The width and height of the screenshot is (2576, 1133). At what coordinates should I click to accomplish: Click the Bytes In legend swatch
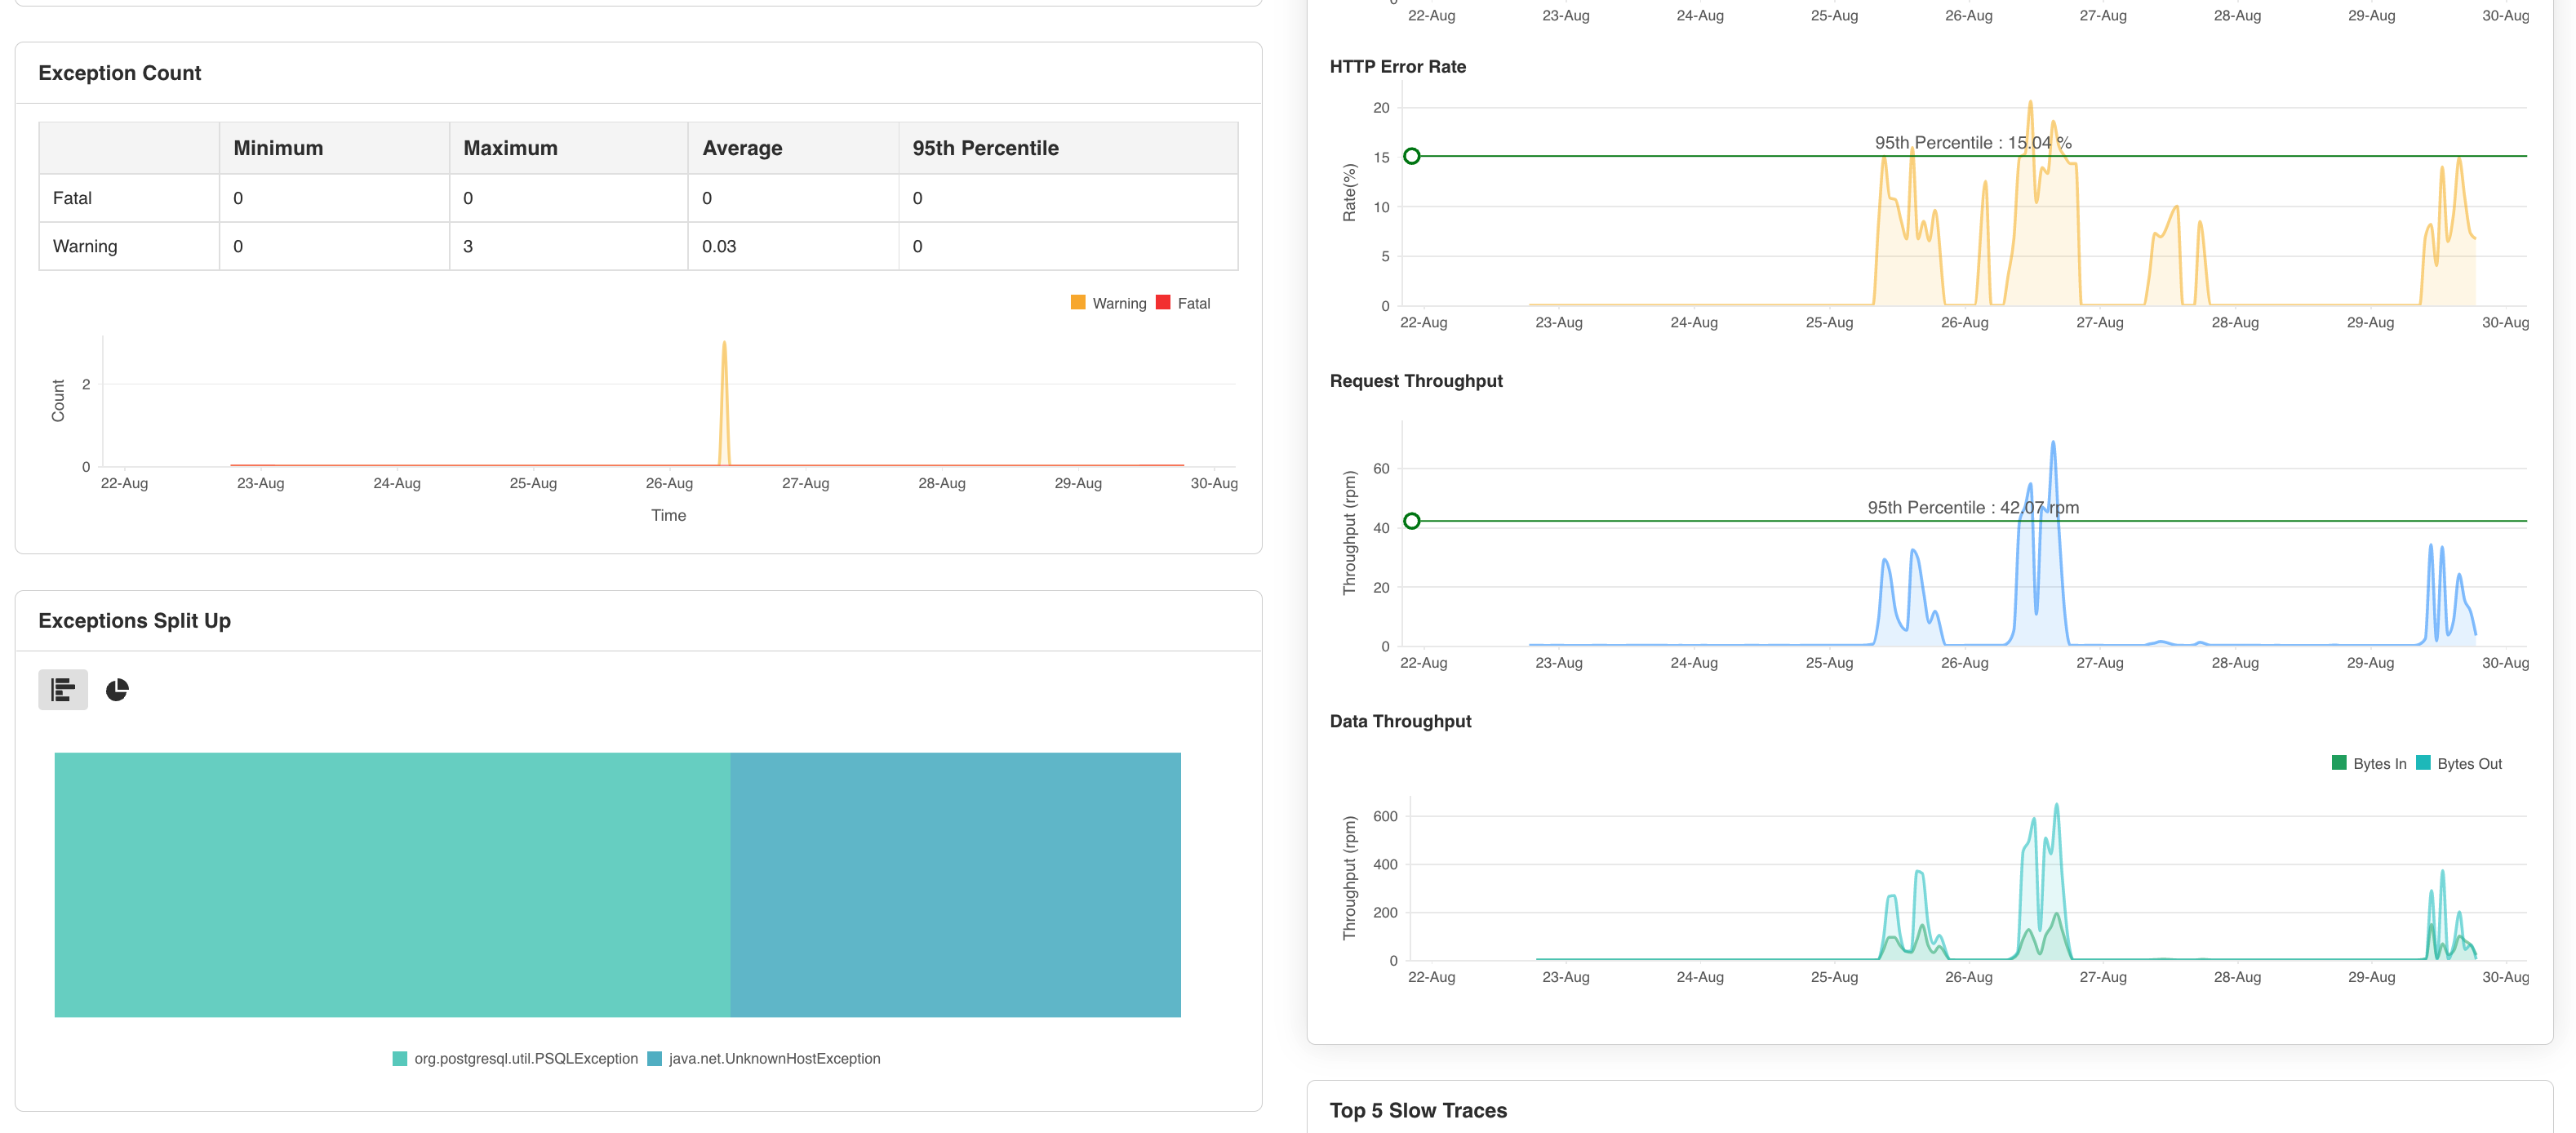(x=2339, y=763)
